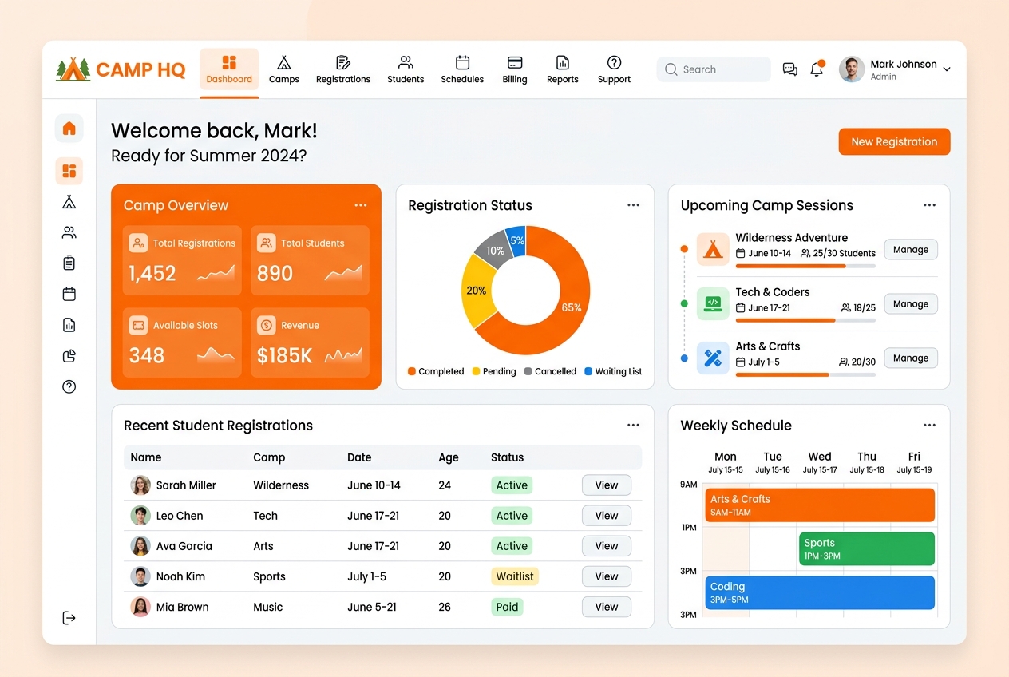Click the Available Slots ticket icon
The height and width of the screenshot is (677, 1009).
[139, 325]
